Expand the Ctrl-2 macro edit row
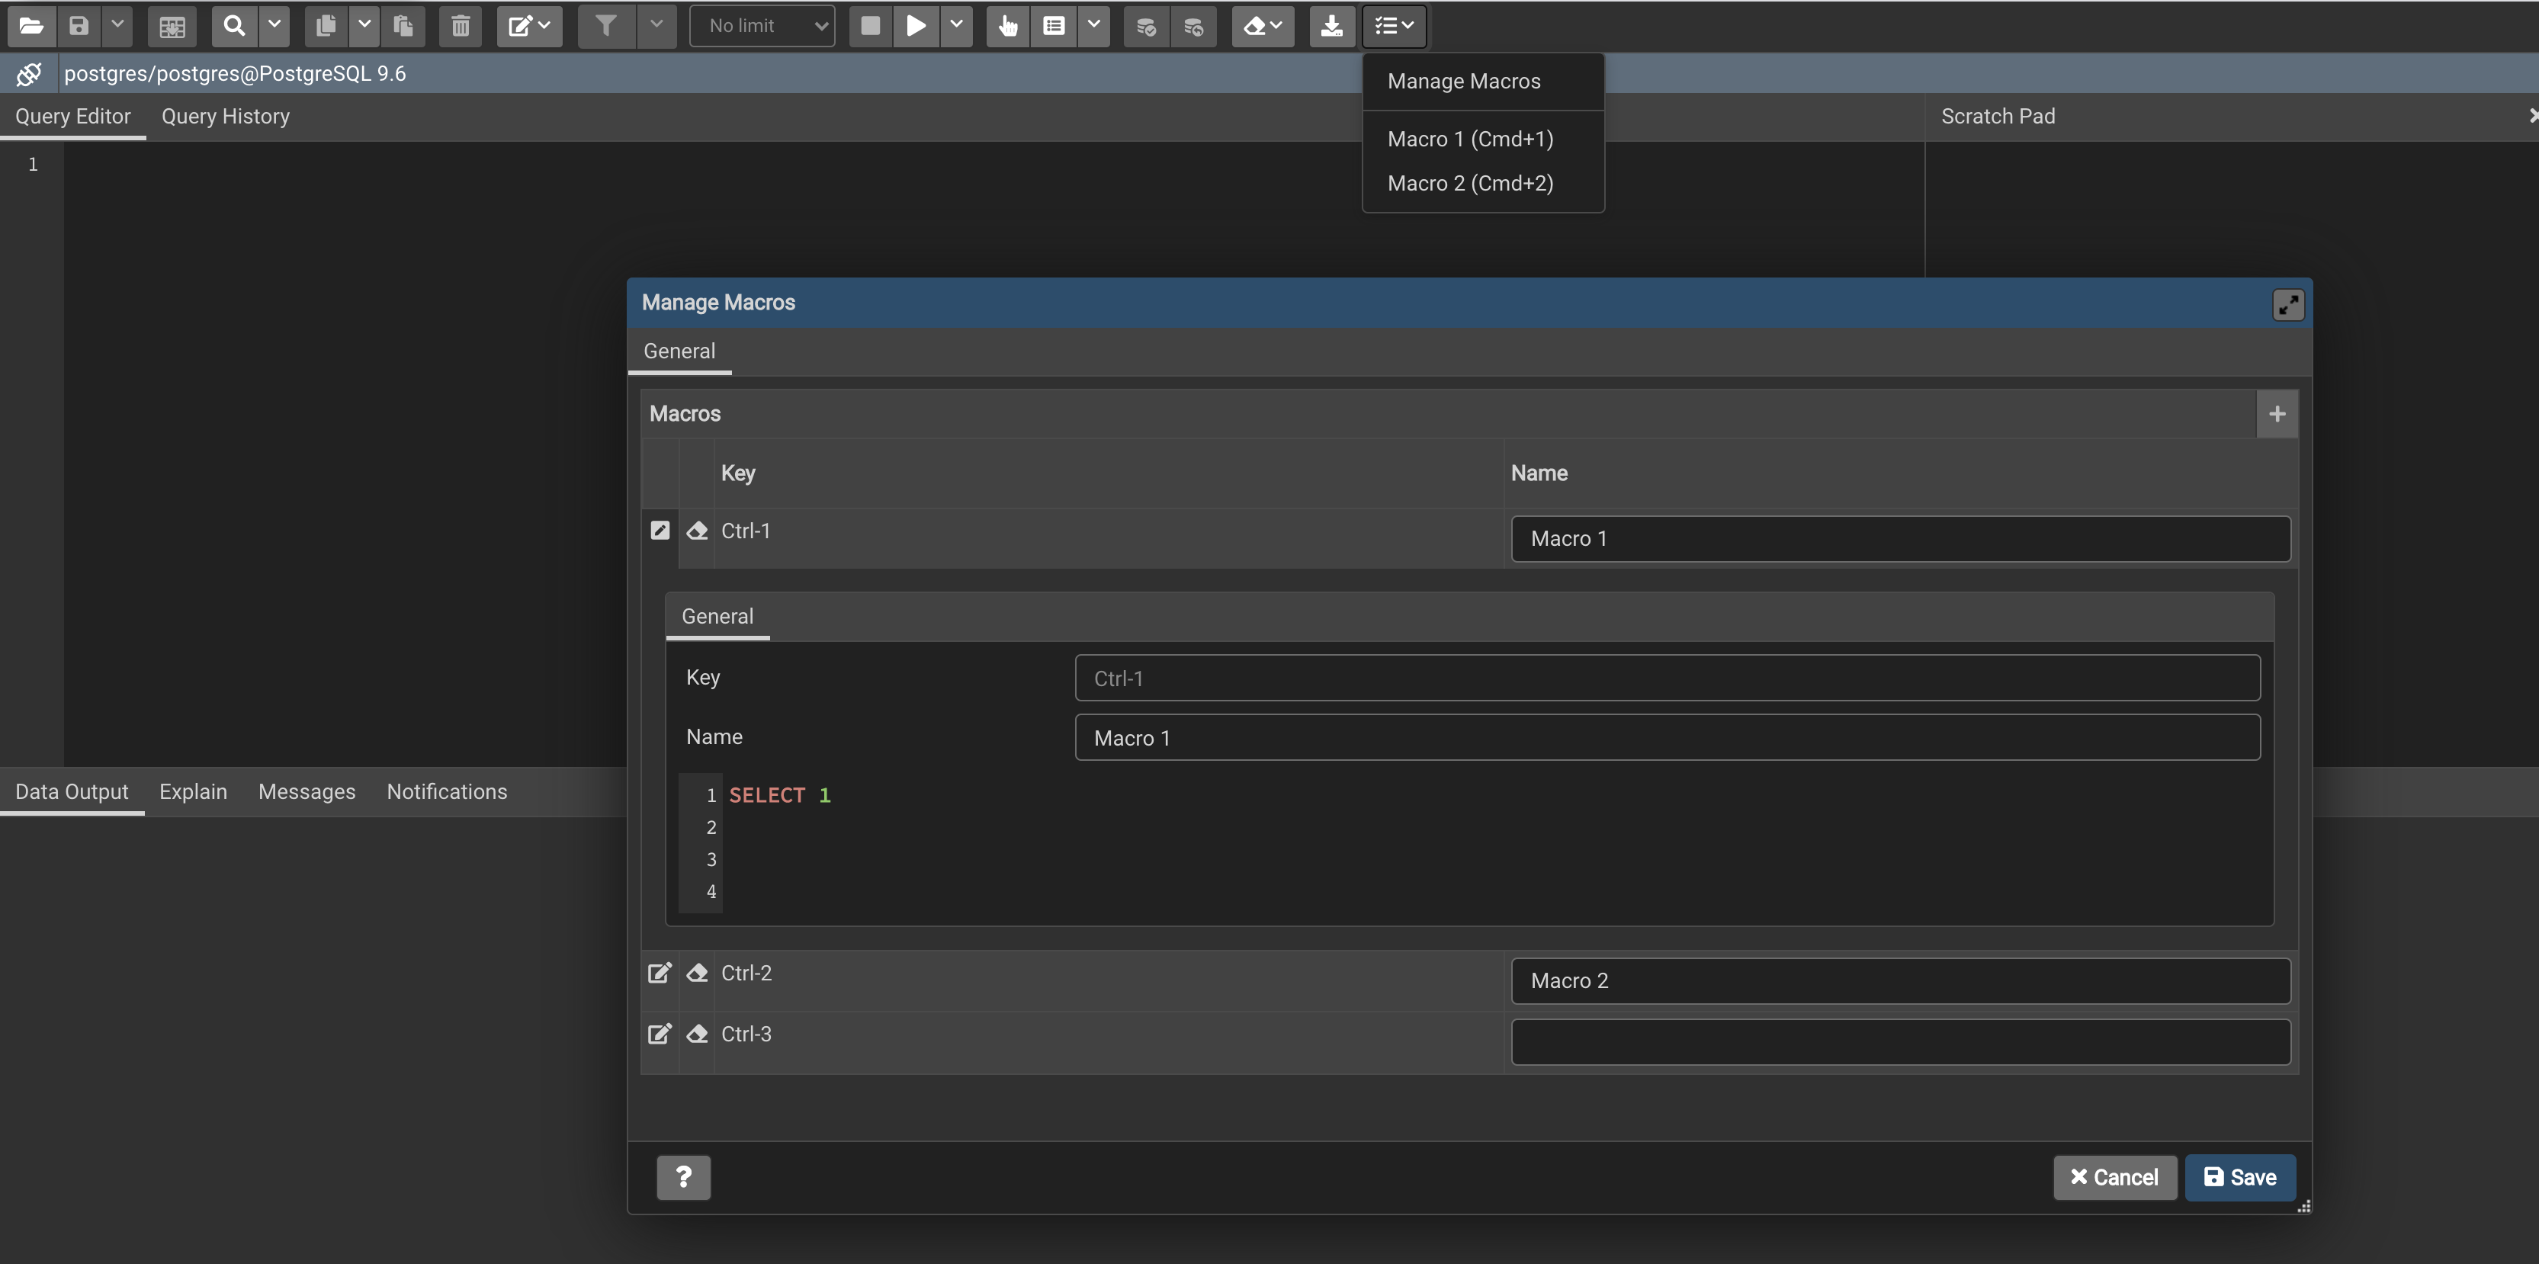Image resolution: width=2539 pixels, height=1264 pixels. pyautogui.click(x=660, y=974)
